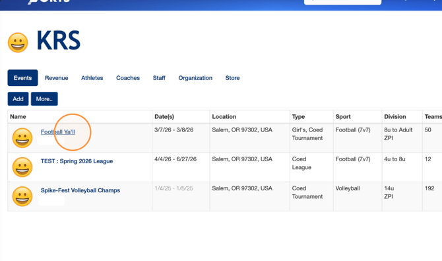Switch to the Revenue tab
The image size is (442, 261).
click(x=56, y=78)
